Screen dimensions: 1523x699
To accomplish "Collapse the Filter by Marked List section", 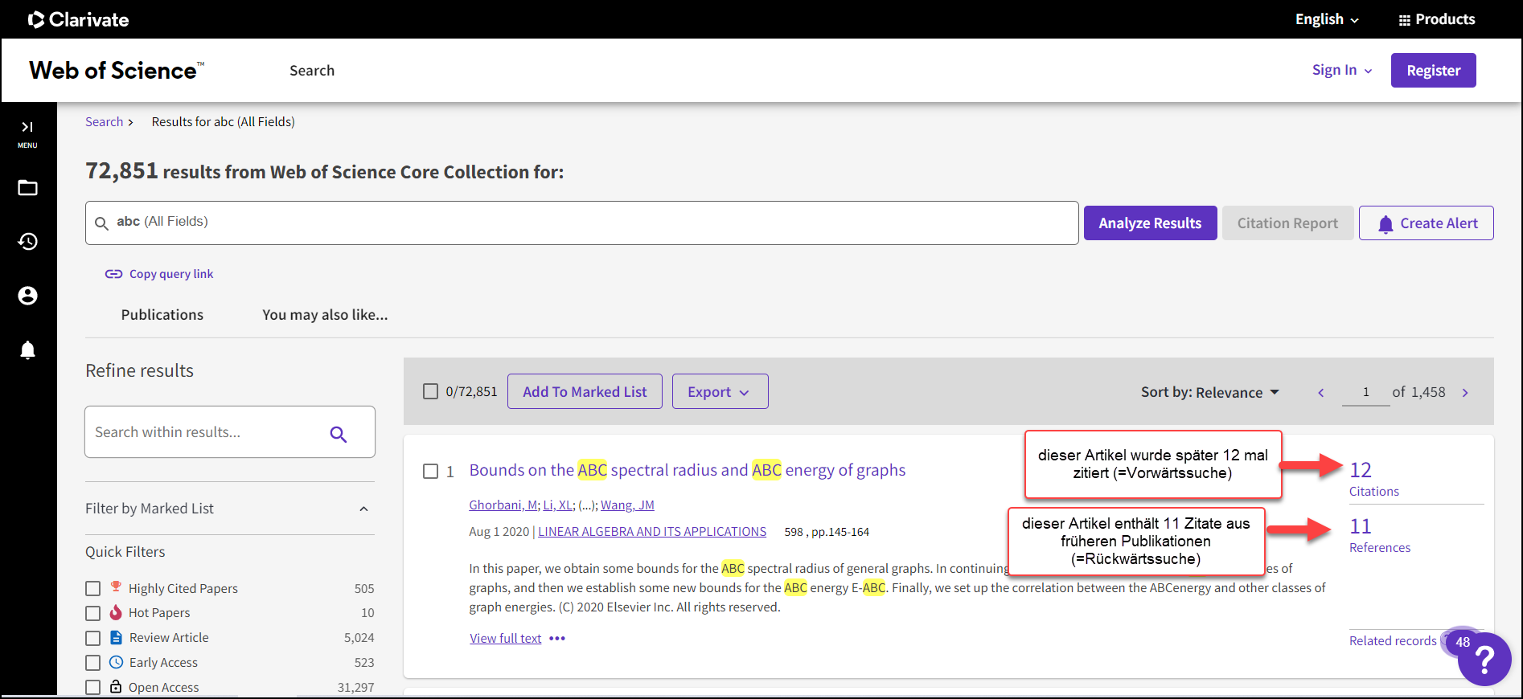I will click(363, 509).
